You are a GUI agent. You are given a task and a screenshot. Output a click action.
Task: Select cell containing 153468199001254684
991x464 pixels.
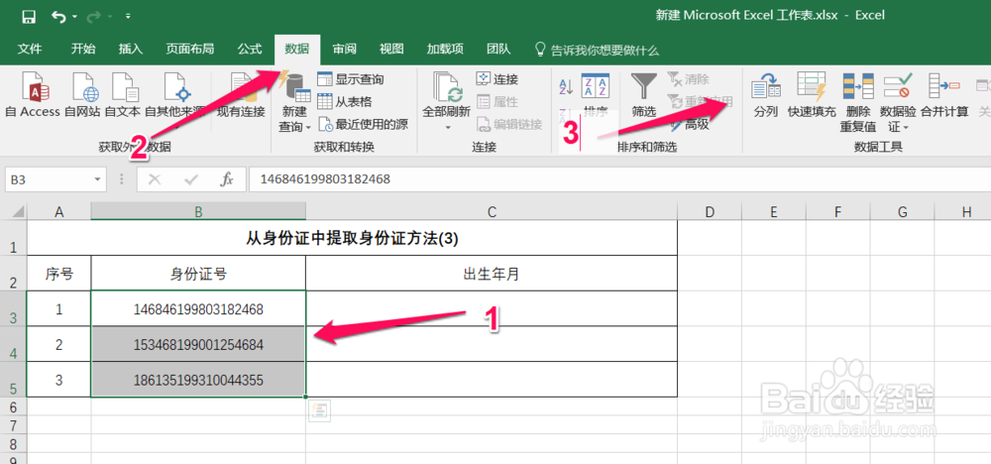click(198, 344)
